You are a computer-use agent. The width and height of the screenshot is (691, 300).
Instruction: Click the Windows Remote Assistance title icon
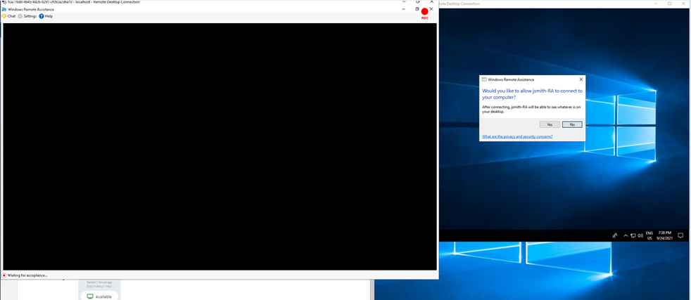4,9
